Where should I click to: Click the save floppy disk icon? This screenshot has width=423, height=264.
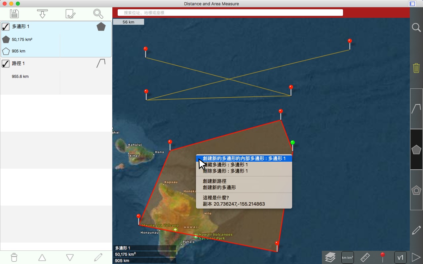(14, 14)
